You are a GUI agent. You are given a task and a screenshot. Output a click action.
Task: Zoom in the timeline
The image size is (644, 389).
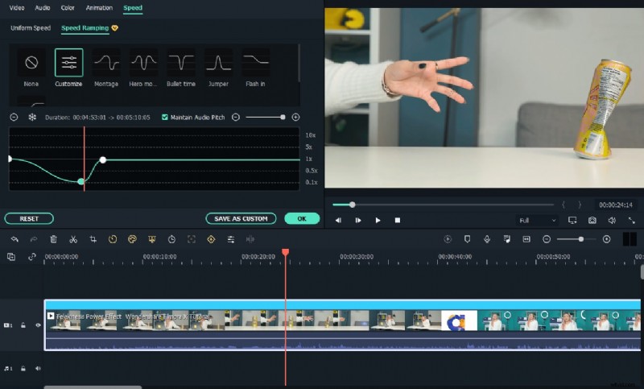[607, 239]
